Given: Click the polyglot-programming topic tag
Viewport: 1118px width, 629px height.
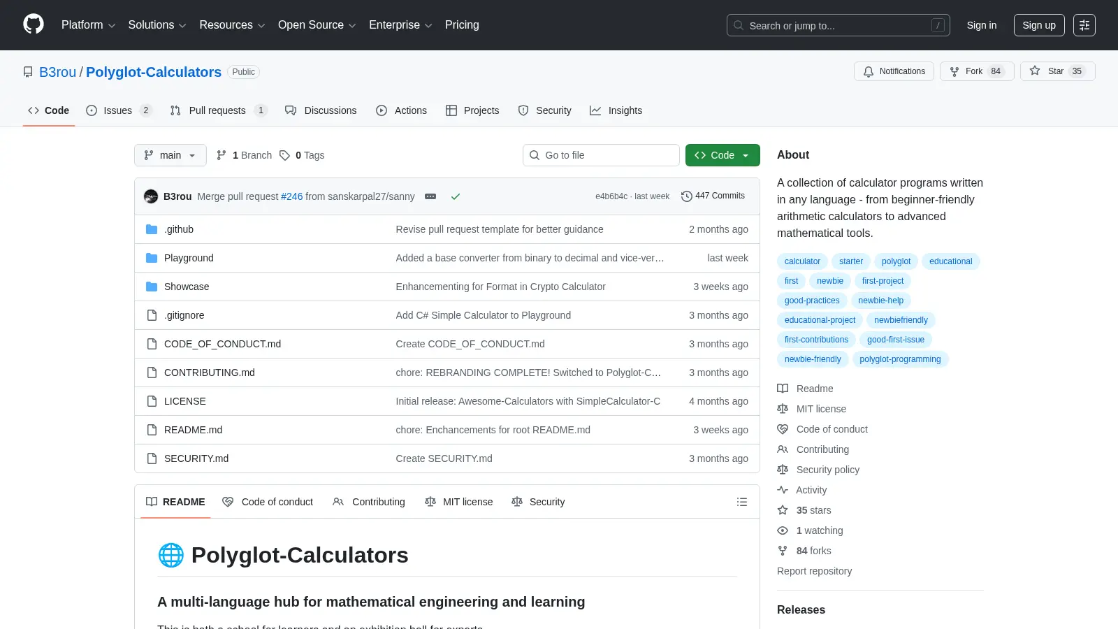Looking at the screenshot, I should pos(900,359).
